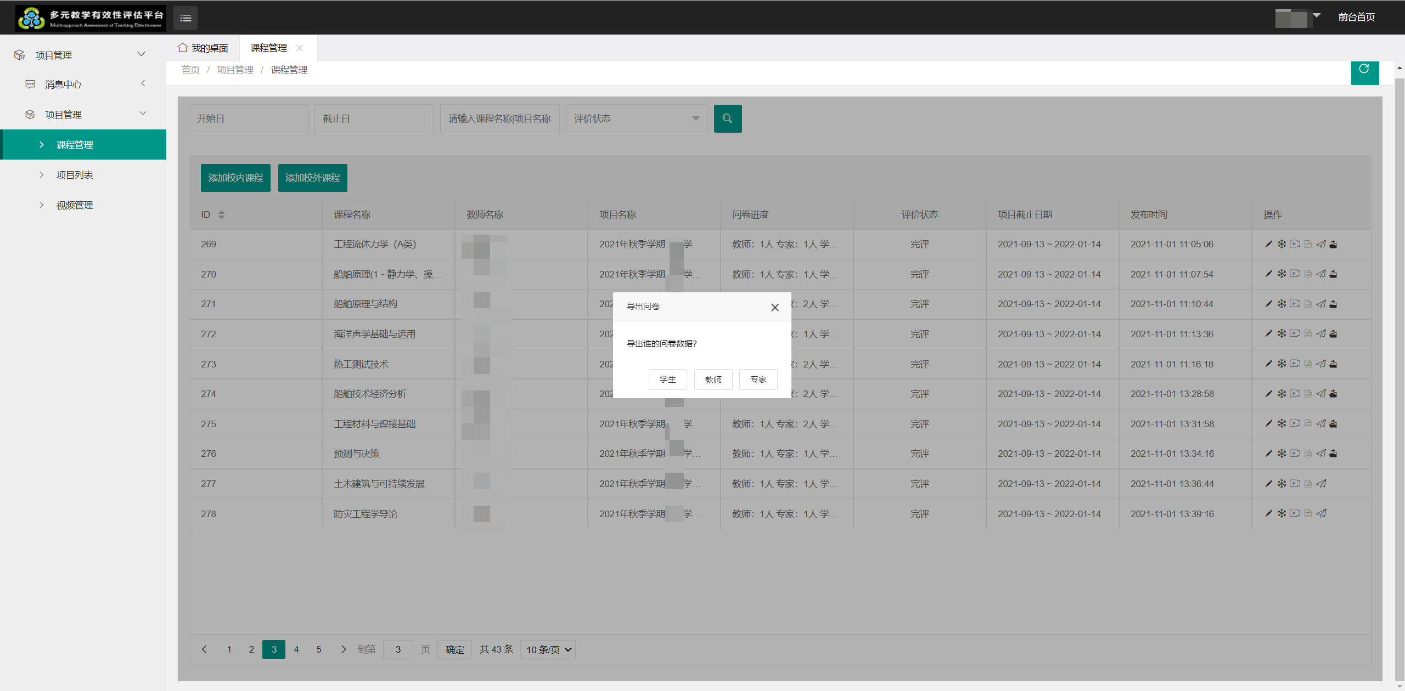Viewport: 1405px width, 691px height.
Task: Close the 导出问卷 dialog
Action: [x=774, y=307]
